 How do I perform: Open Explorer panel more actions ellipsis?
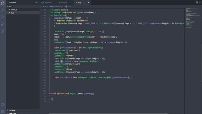click(37, 3)
